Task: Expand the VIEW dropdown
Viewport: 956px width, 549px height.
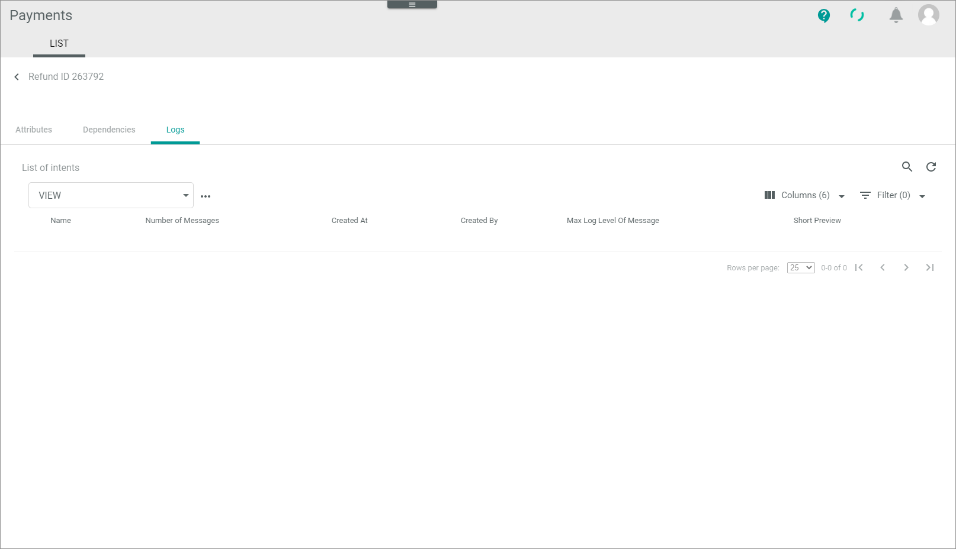Action: point(111,195)
